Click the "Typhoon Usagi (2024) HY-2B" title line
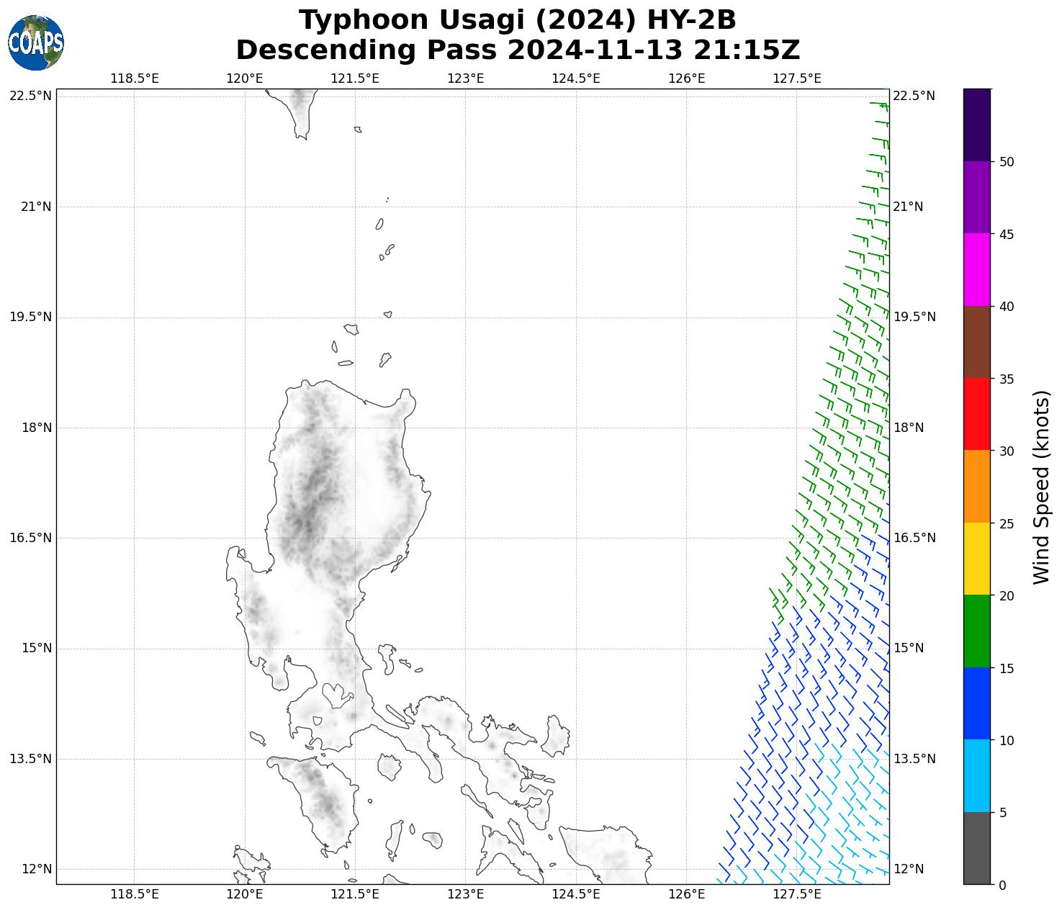 coord(517,20)
